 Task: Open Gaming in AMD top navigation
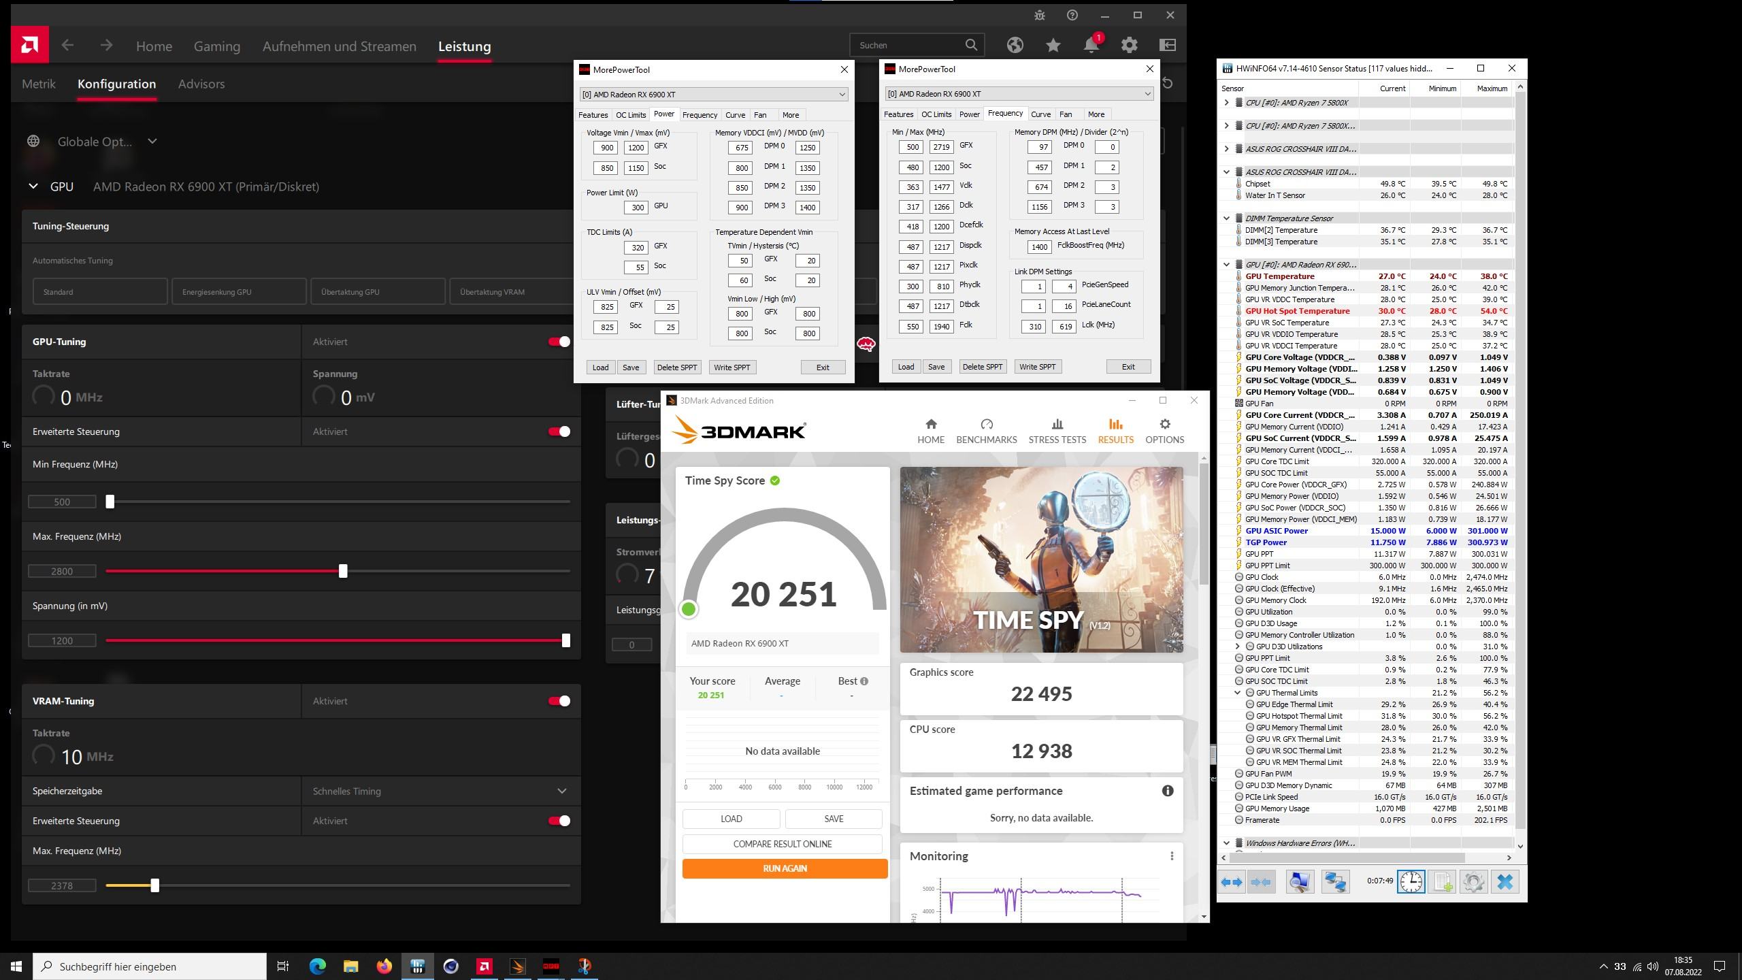coord(217,46)
